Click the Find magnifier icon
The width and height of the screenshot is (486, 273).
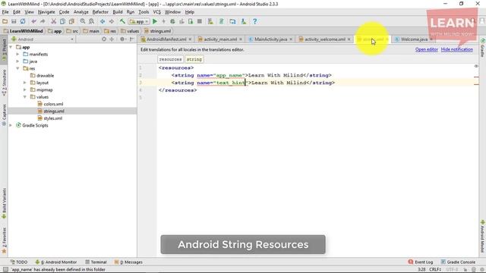tap(83, 21)
